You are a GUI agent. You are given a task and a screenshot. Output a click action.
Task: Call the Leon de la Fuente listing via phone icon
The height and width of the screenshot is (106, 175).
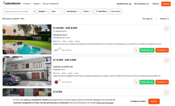136,82
